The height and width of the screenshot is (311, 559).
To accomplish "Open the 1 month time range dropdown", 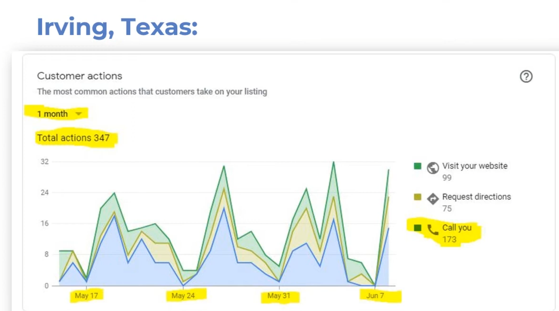I will [x=59, y=114].
